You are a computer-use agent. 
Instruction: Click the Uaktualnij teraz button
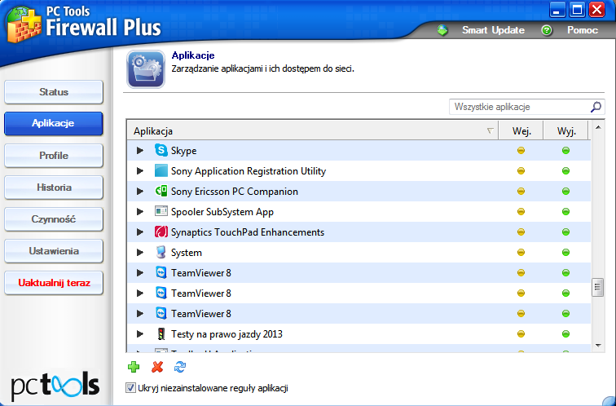pyautogui.click(x=54, y=283)
